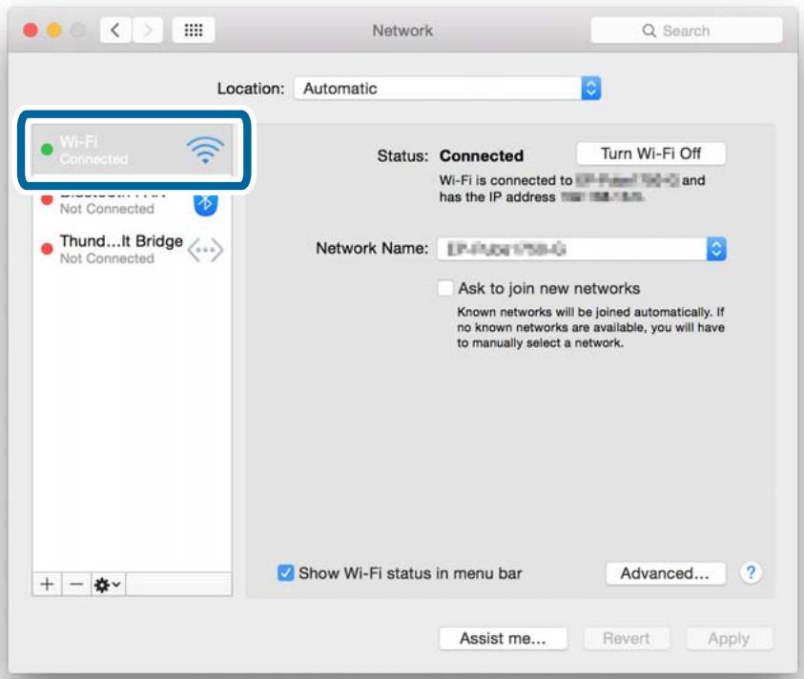Viewport: 804px width, 679px height.
Task: Enable Ask to join new networks
Action: (445, 288)
